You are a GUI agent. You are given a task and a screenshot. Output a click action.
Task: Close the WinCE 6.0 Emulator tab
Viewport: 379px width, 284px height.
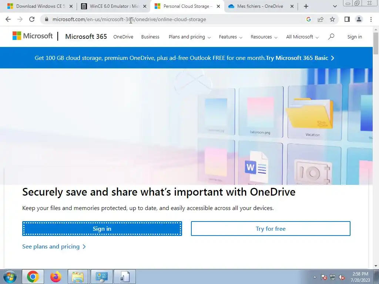tap(145, 7)
